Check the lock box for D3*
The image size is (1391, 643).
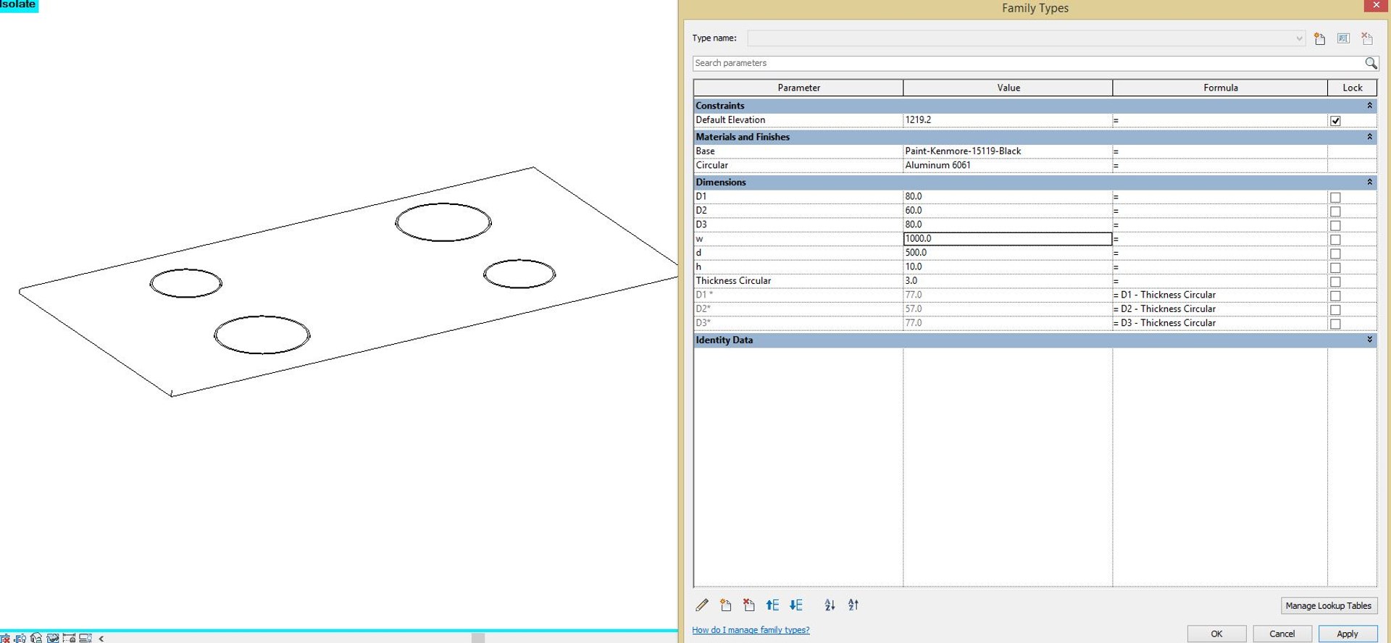[x=1335, y=324]
